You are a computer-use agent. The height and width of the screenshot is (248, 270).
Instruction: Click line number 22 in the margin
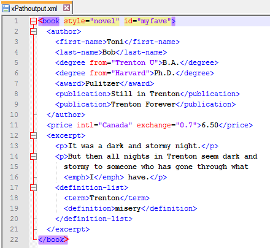(x=14, y=239)
